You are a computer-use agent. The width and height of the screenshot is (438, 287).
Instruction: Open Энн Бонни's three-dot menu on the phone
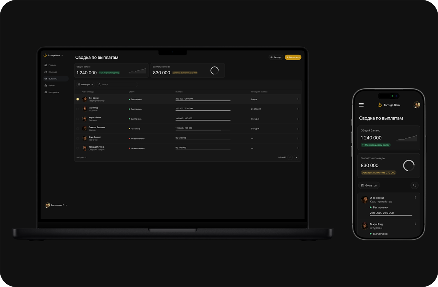pos(415,197)
